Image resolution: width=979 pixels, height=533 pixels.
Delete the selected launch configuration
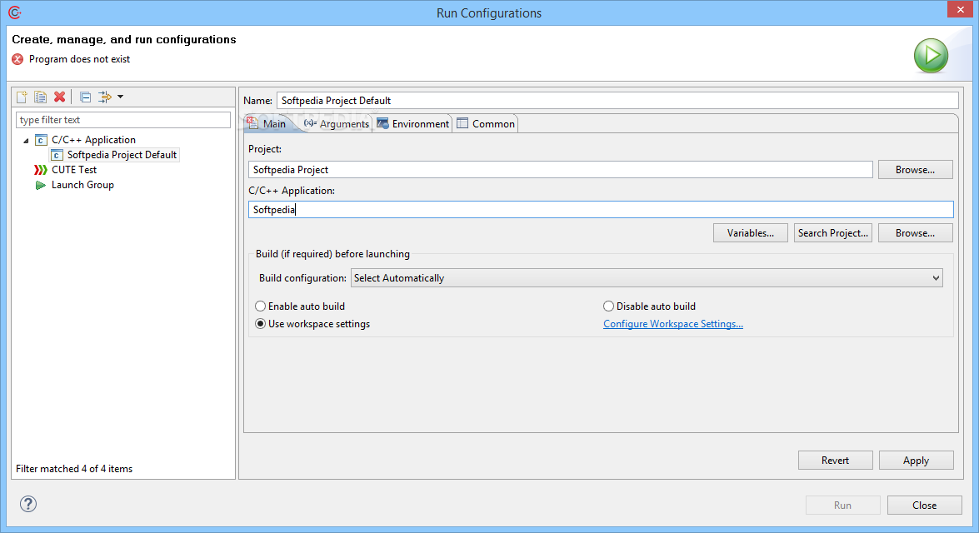pyautogui.click(x=59, y=97)
